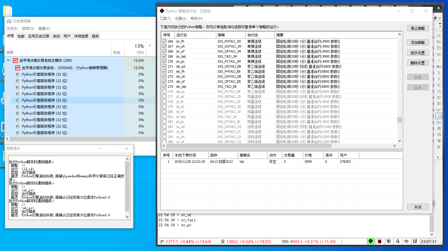Click the 关闭 button in strategy pool
Viewport: 448px width, 251px height.
(418, 207)
